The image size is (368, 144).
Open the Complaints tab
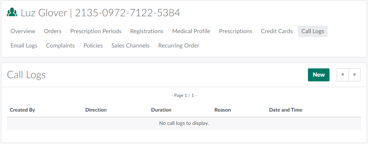click(60, 46)
